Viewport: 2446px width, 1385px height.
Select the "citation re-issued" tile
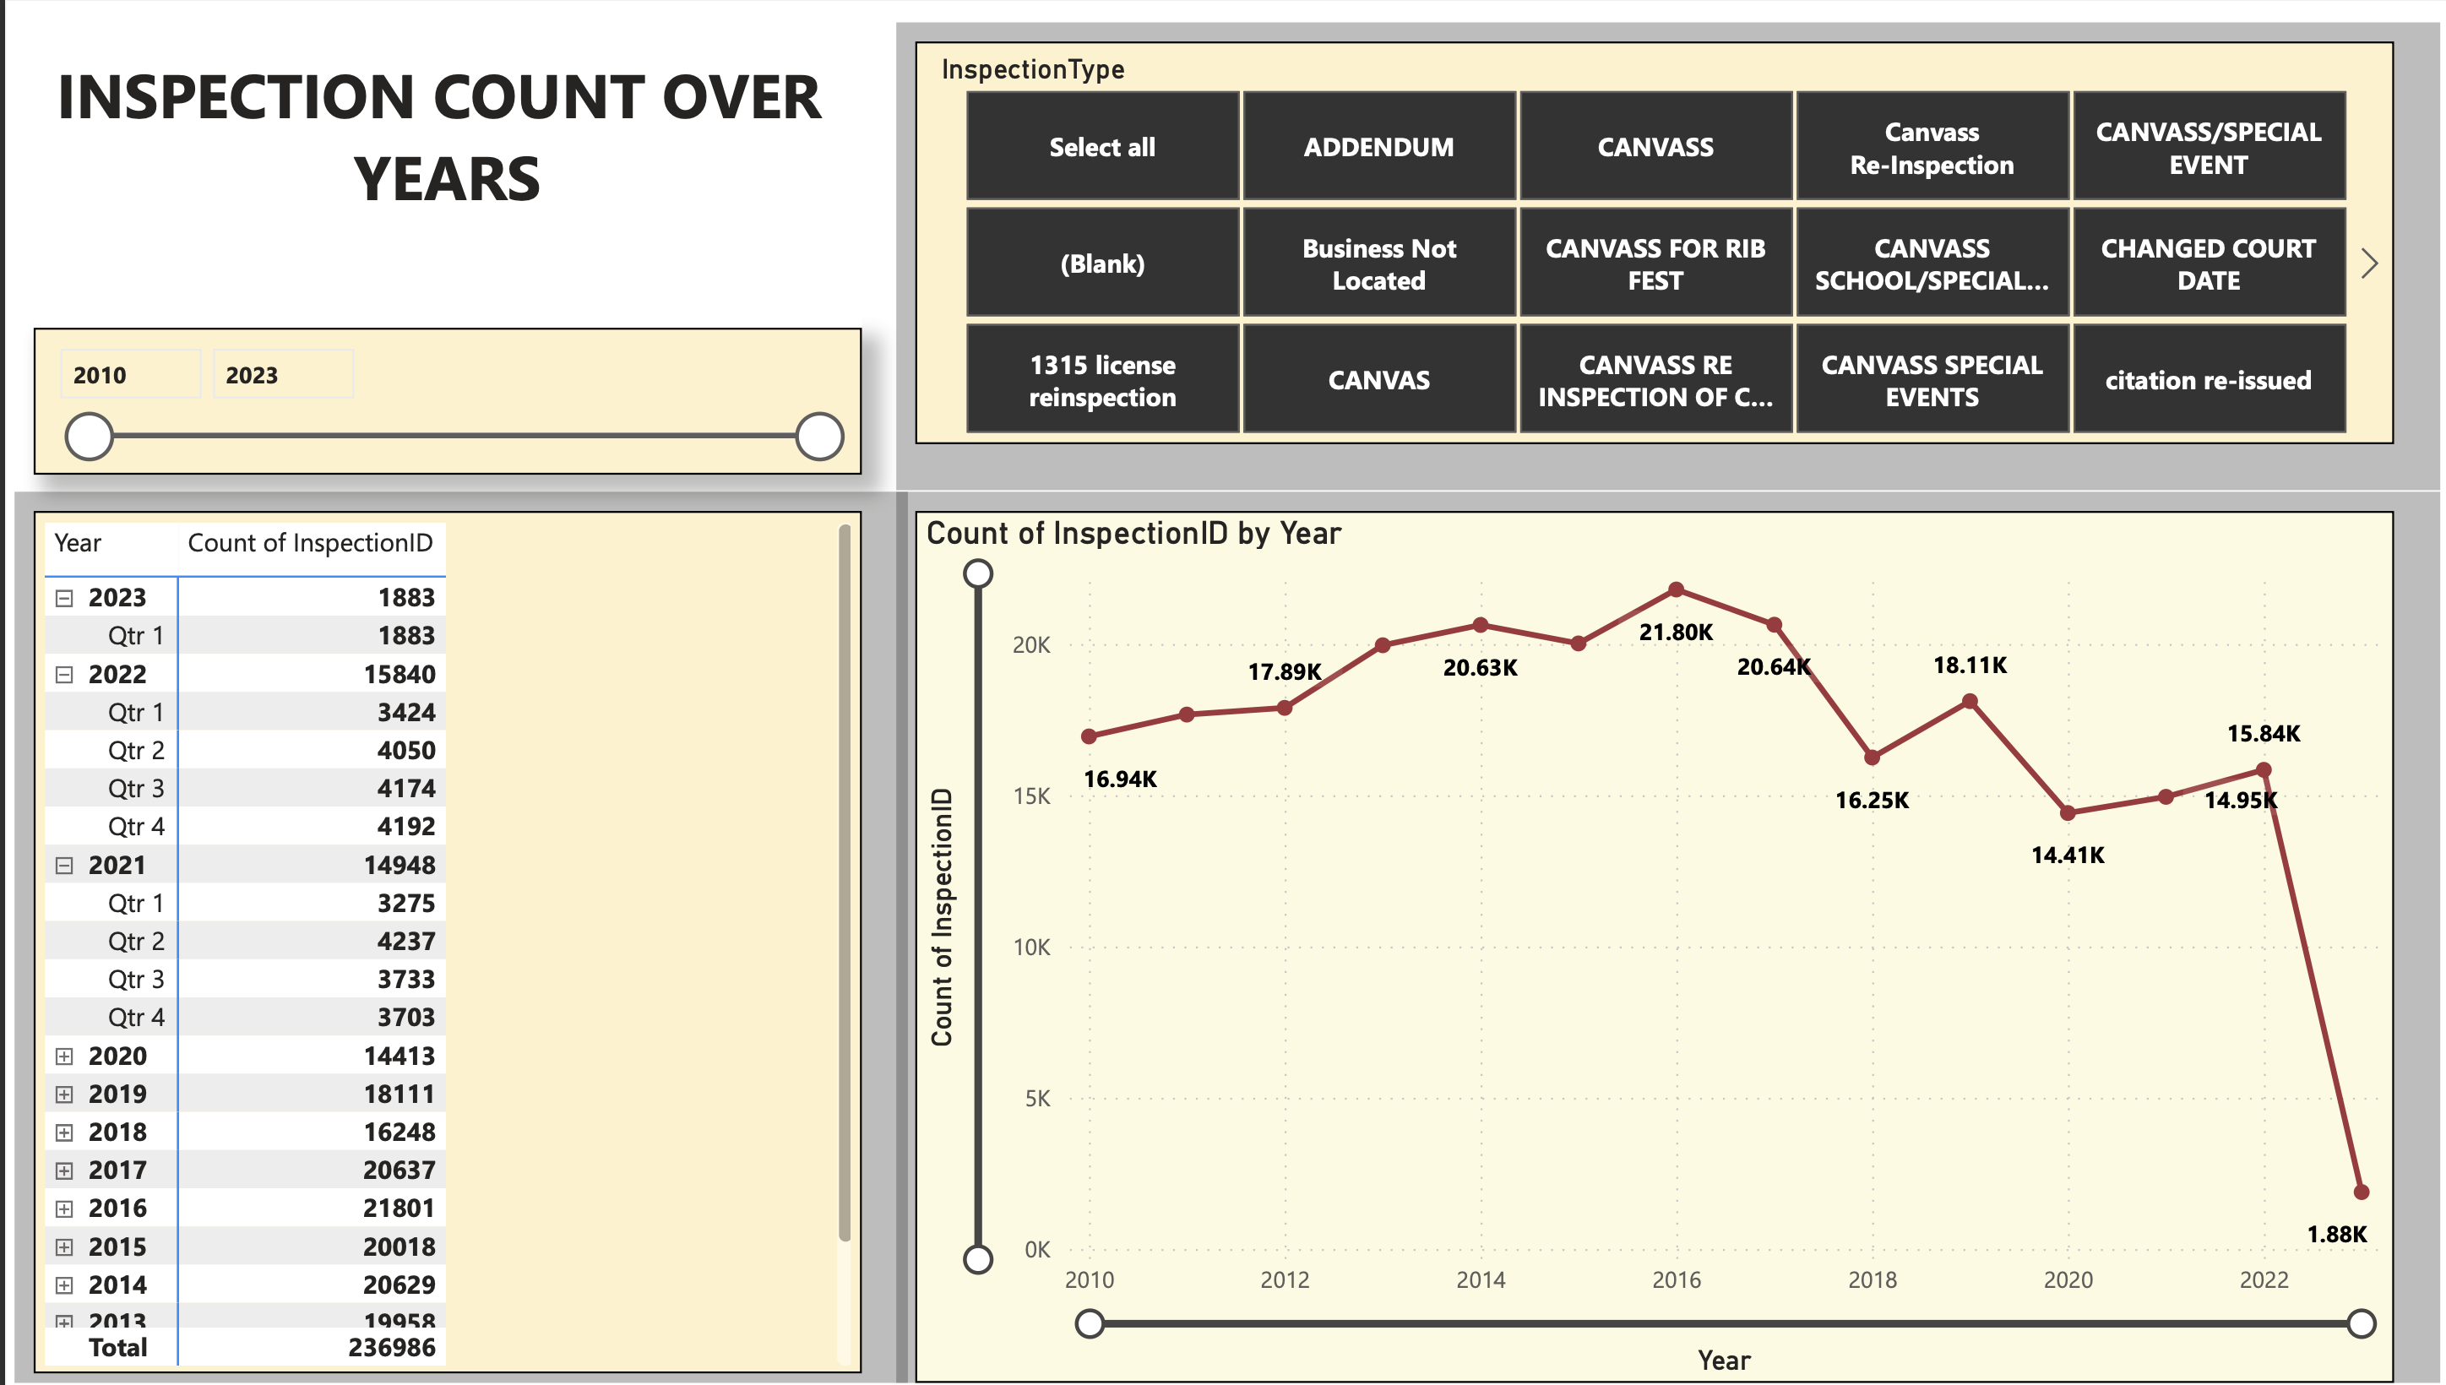pyautogui.click(x=2208, y=379)
